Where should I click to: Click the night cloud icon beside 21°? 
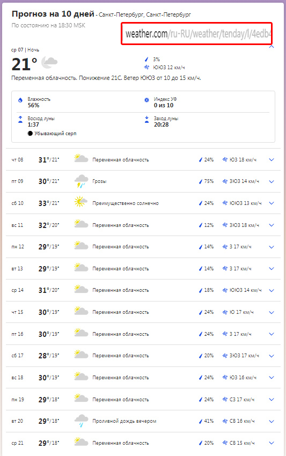pos(49,63)
